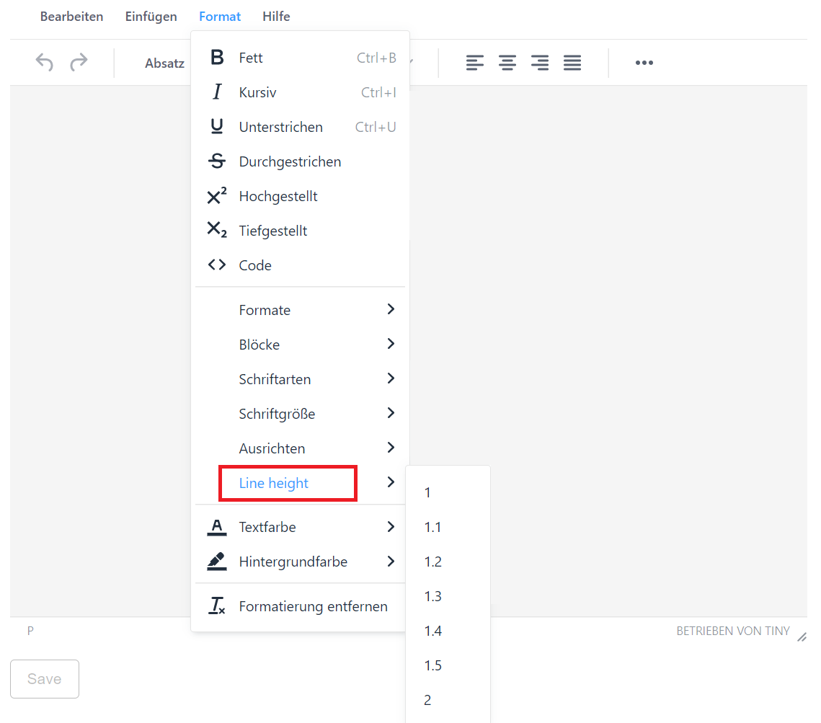Toggle Unterstrichen underline formatting
Viewport: 821px width, 723px height.
click(281, 126)
